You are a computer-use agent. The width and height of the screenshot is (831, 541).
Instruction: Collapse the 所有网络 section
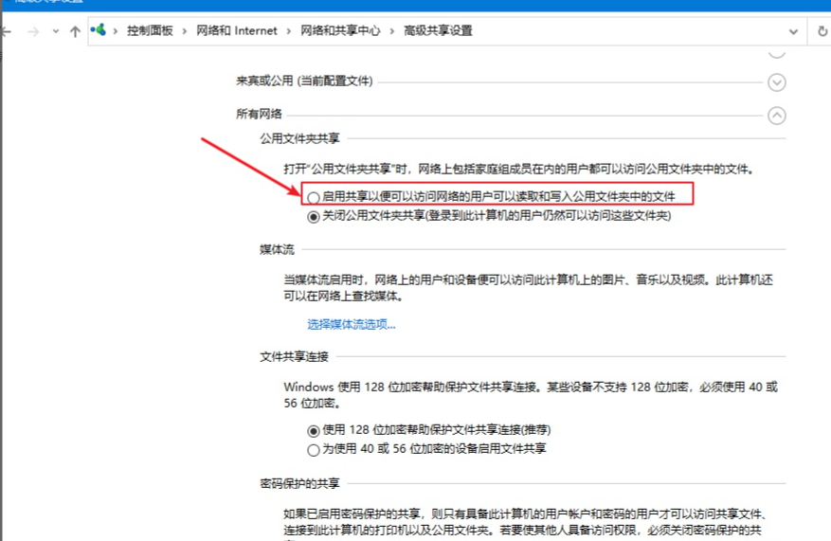click(777, 116)
